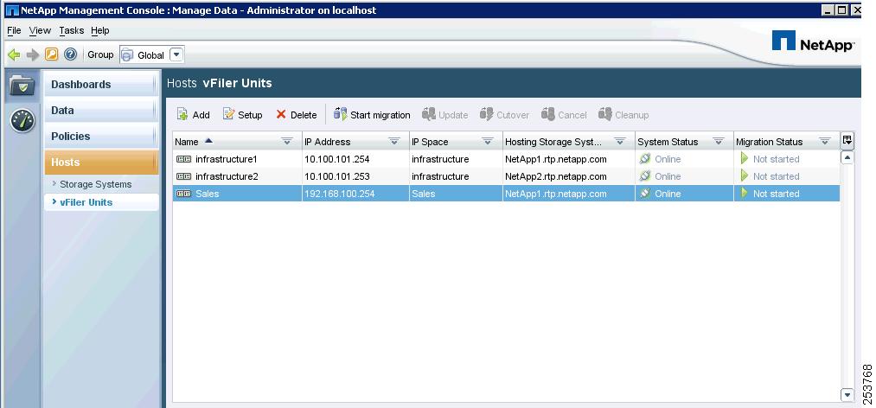The image size is (876, 408).
Task: Click the orange search toolbar icon
Action: 51,54
